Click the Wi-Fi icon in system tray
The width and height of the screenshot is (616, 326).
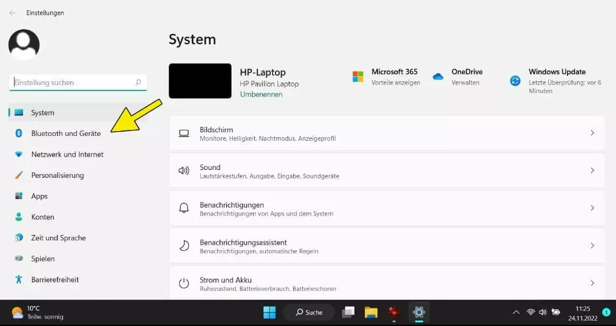point(531,312)
